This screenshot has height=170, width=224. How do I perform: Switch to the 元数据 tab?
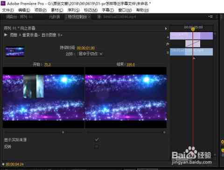coord(54,17)
